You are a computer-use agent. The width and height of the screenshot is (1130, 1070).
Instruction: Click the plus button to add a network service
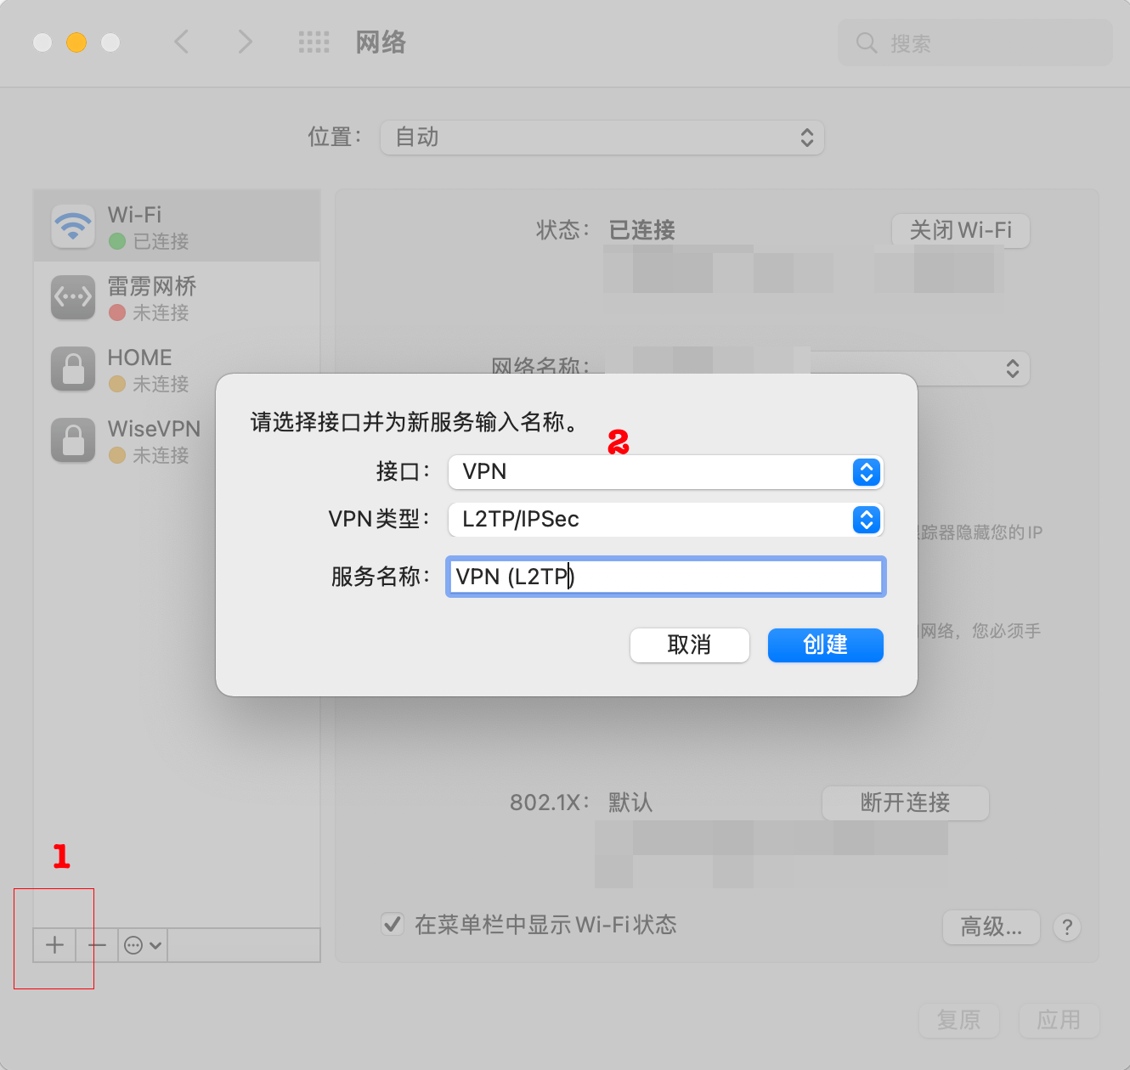54,945
